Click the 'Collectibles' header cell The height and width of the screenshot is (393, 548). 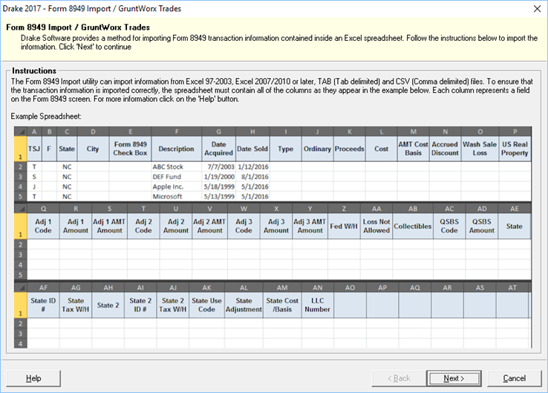(413, 227)
